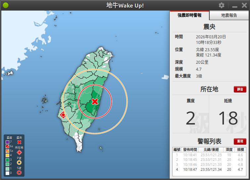Select alert list row 1 at 10:18:41

[209, 155]
